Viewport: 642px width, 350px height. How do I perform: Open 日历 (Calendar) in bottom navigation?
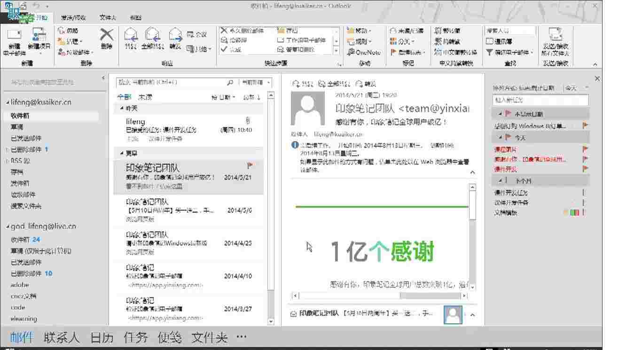point(102,337)
